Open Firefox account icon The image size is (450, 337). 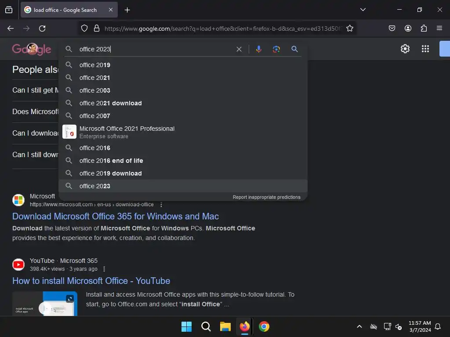coord(408,28)
